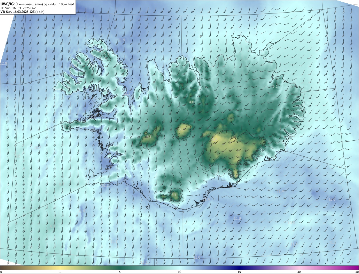
Task: Click the '10.0' value label over the southeast ocean
Action: pos(291,223)
